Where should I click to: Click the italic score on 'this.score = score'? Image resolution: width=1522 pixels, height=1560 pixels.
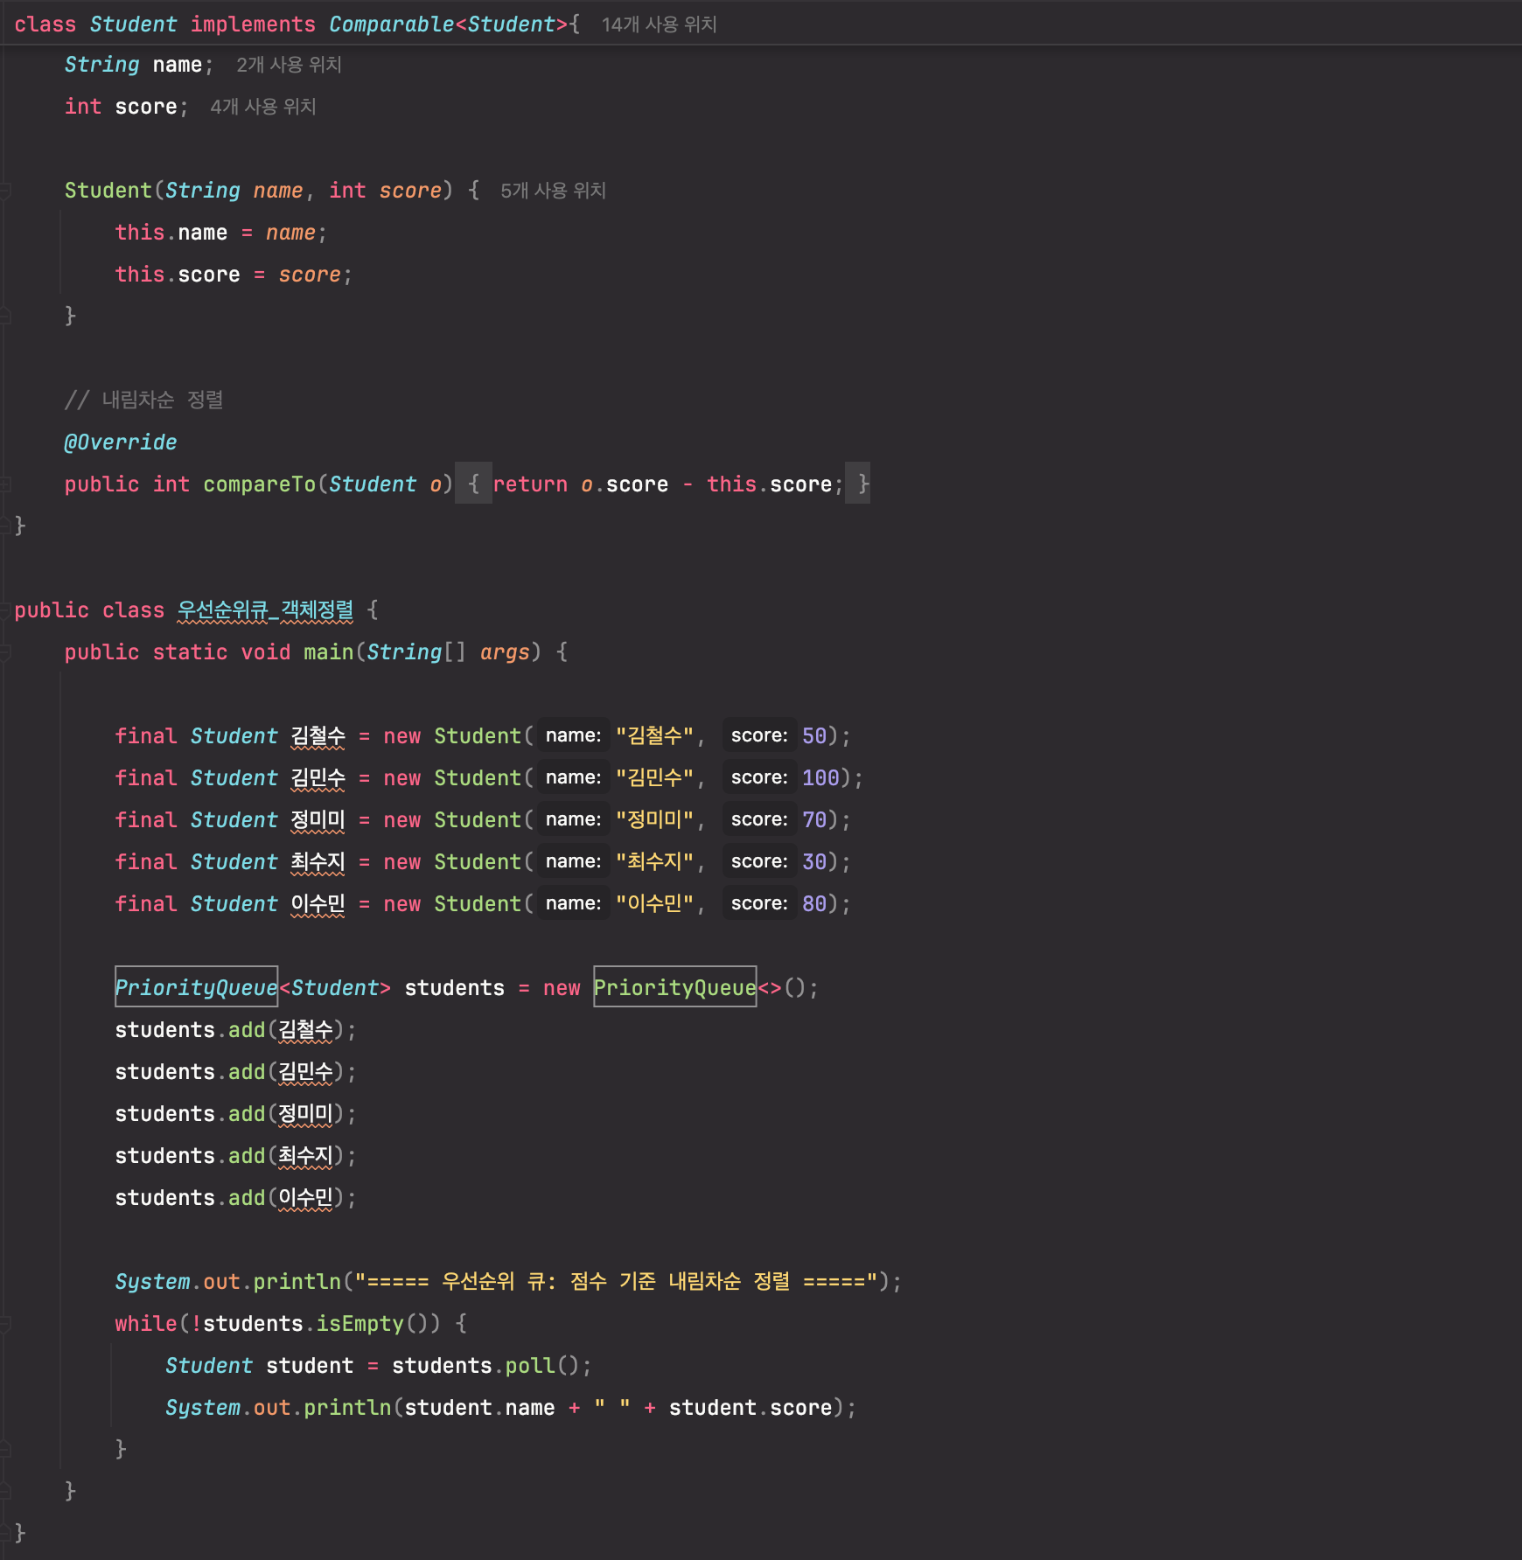[x=310, y=275]
